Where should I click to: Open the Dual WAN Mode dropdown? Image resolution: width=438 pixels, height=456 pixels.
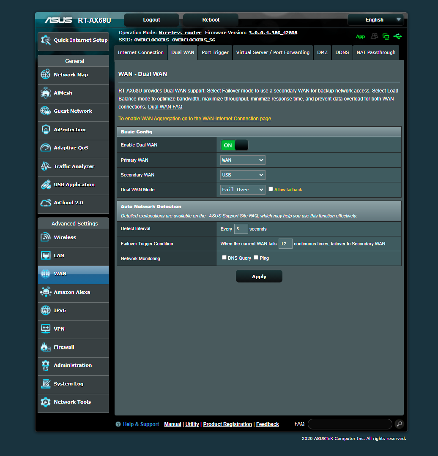(243, 190)
